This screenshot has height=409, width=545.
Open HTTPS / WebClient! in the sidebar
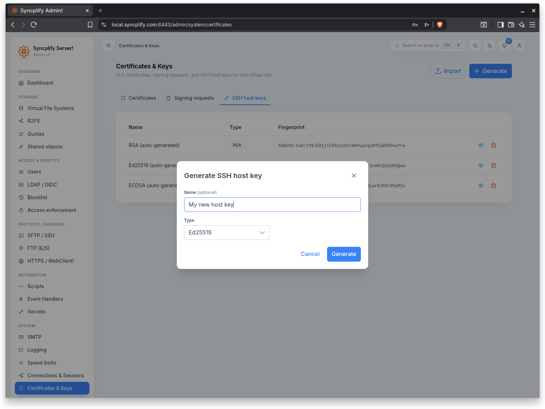click(x=52, y=261)
